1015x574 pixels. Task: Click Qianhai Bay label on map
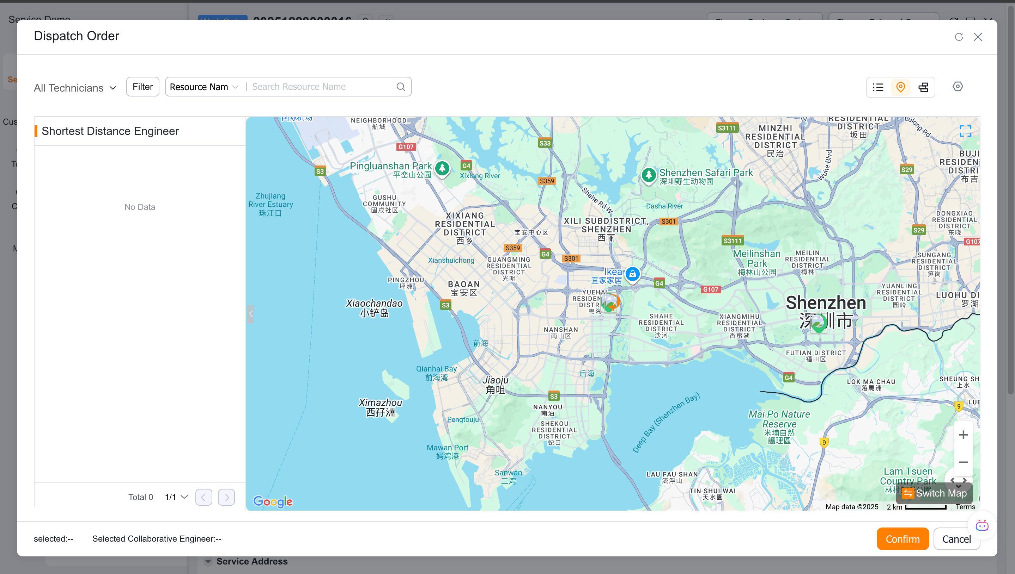436,373
